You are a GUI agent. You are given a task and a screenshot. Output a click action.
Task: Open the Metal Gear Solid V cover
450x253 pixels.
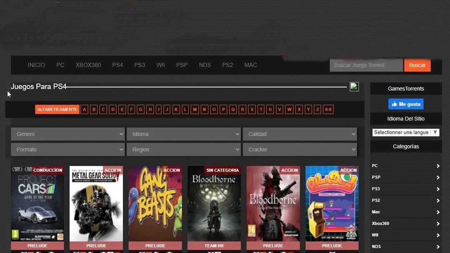tap(96, 204)
